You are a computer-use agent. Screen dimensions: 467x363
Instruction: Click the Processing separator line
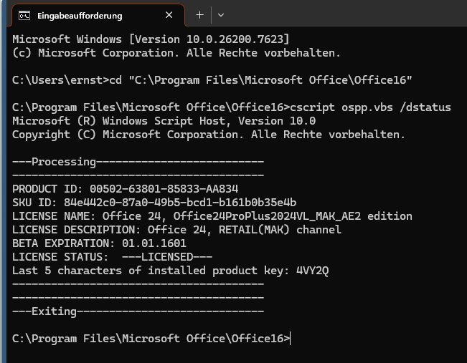(138, 162)
